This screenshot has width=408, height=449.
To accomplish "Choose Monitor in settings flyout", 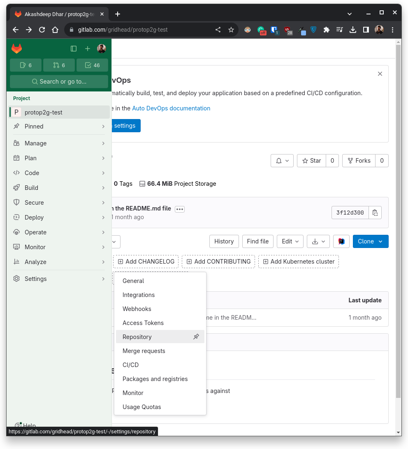I will [x=160, y=393].
